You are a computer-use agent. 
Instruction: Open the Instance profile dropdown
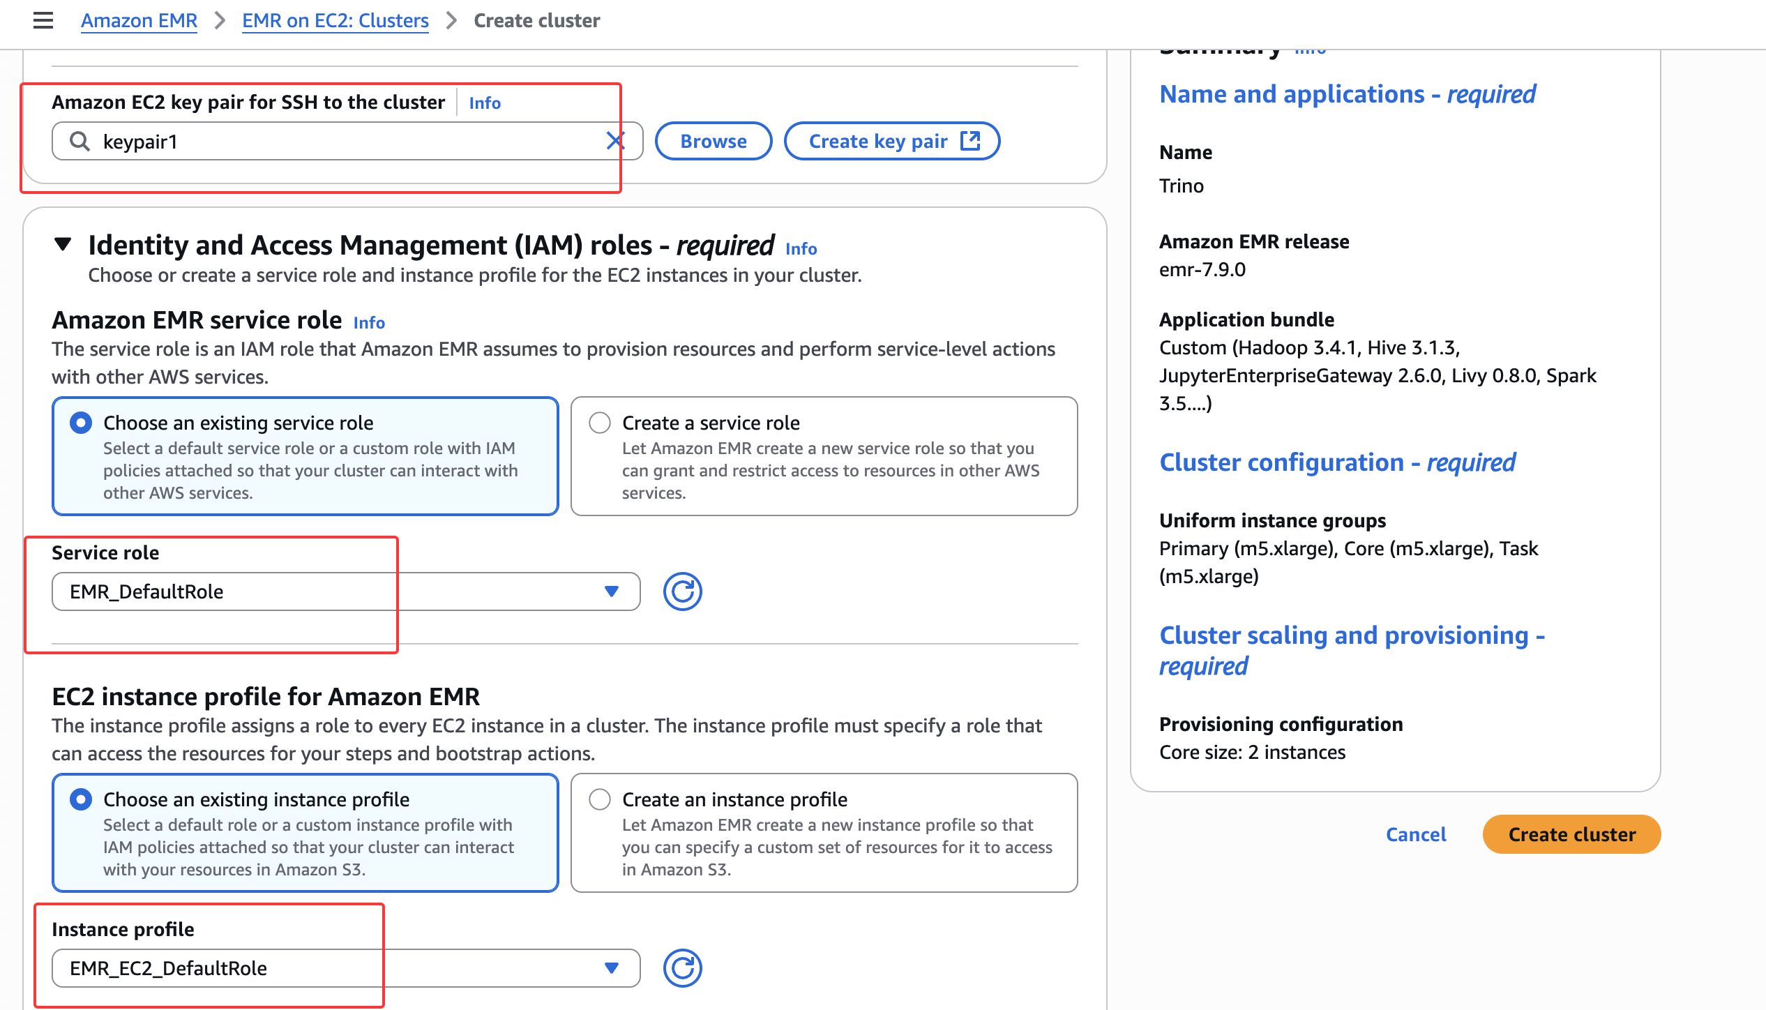pyautogui.click(x=346, y=968)
